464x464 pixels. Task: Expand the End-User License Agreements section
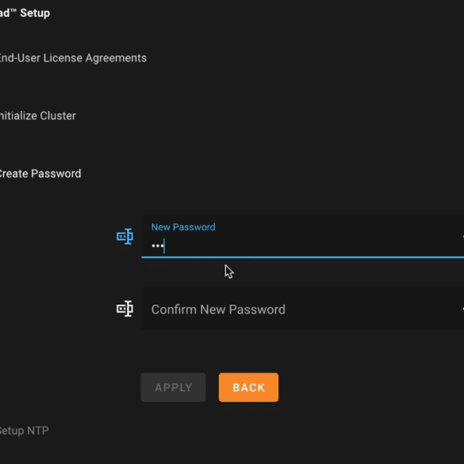click(x=73, y=58)
